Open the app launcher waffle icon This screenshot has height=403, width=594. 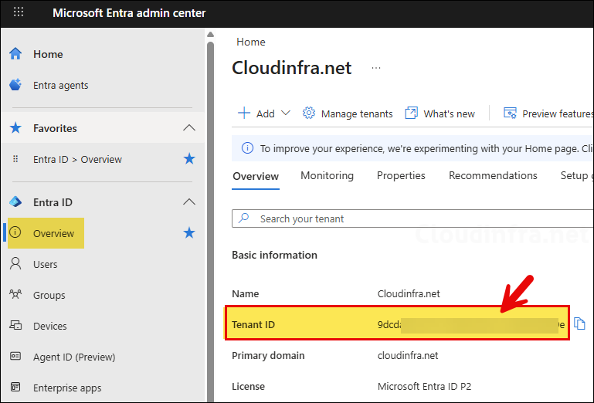(x=19, y=13)
